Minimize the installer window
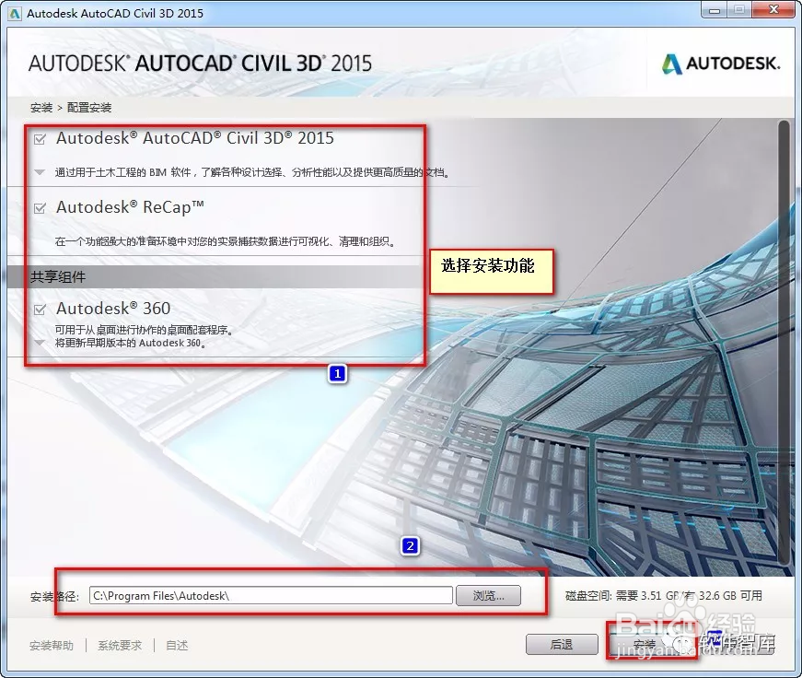 tap(715, 10)
